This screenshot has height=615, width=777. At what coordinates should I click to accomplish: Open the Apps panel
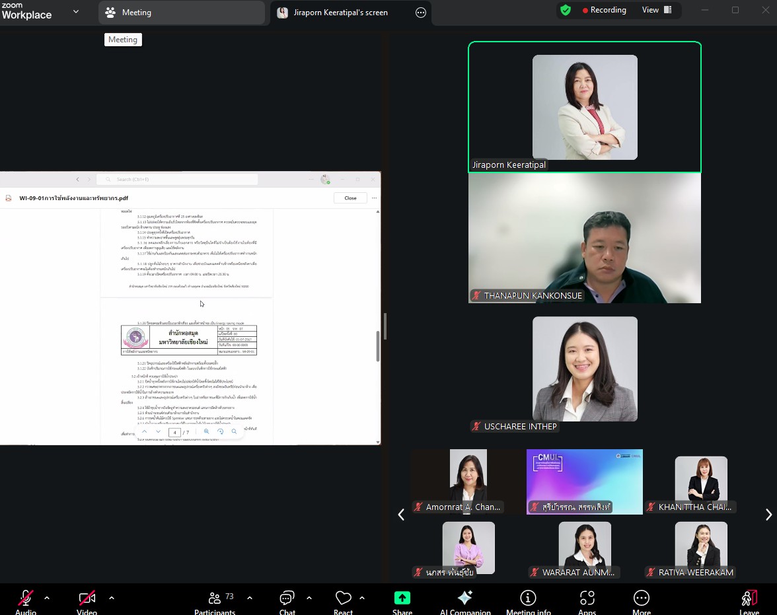point(587,601)
